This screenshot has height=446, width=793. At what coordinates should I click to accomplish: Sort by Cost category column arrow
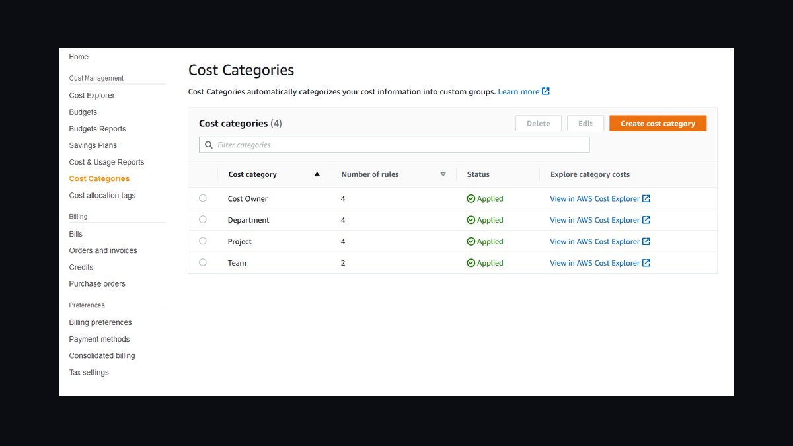[317, 174]
